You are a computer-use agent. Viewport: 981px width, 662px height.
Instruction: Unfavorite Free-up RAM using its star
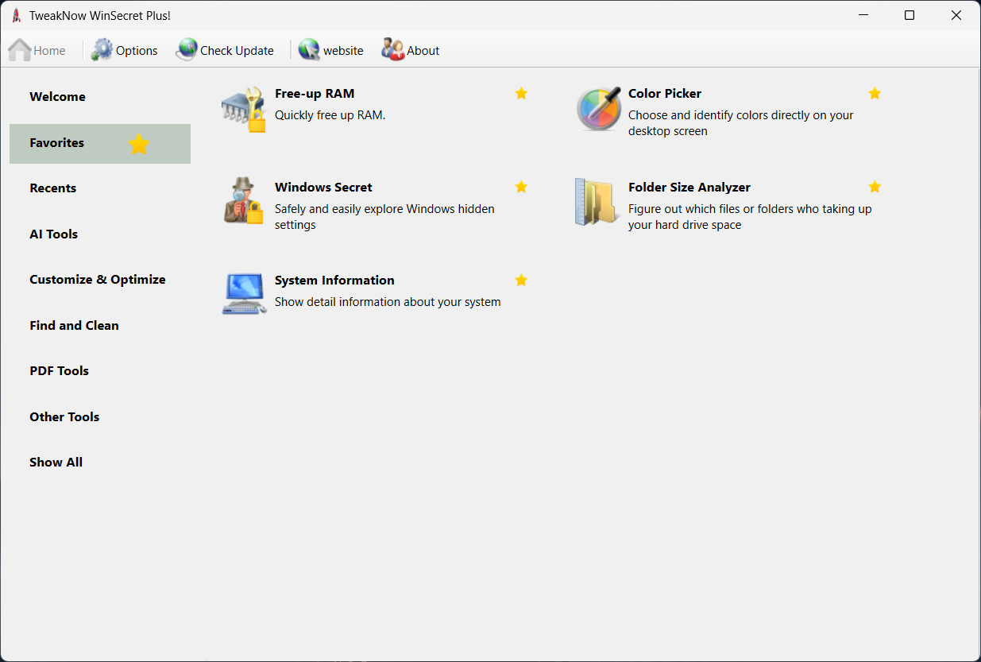521,94
